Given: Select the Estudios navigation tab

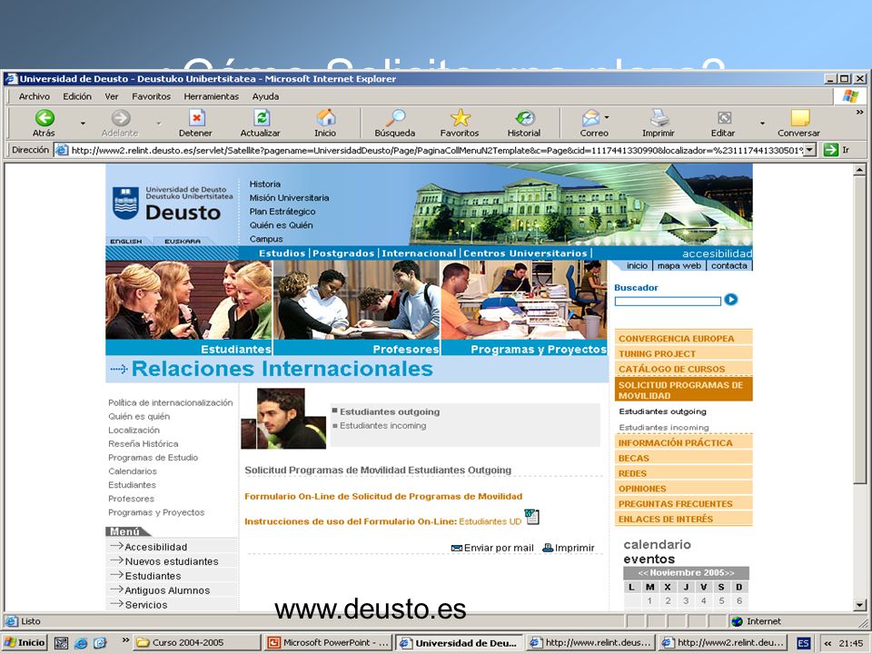Looking at the screenshot, I should 282,253.
